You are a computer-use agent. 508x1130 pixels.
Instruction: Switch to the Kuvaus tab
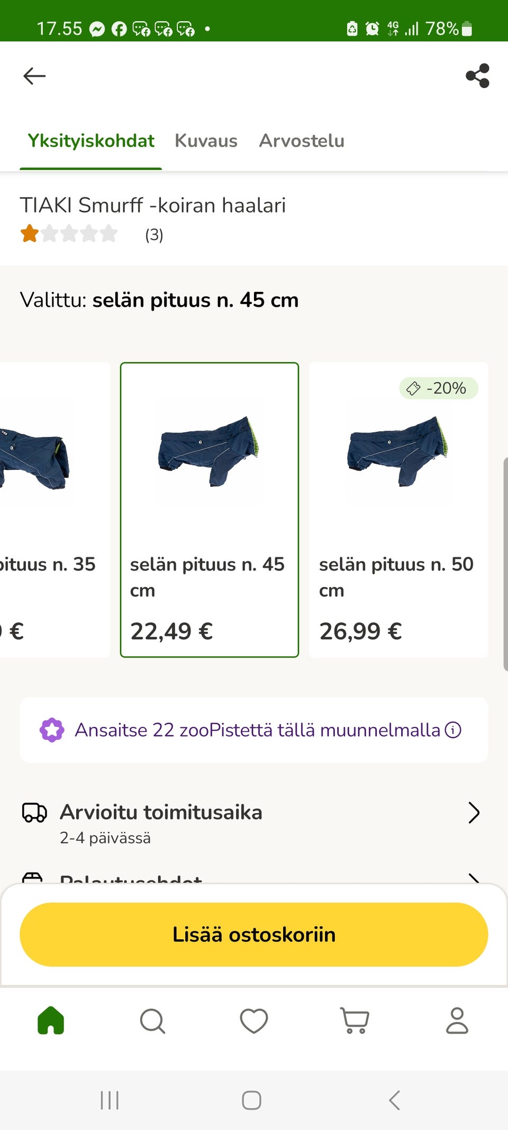pyautogui.click(x=206, y=141)
